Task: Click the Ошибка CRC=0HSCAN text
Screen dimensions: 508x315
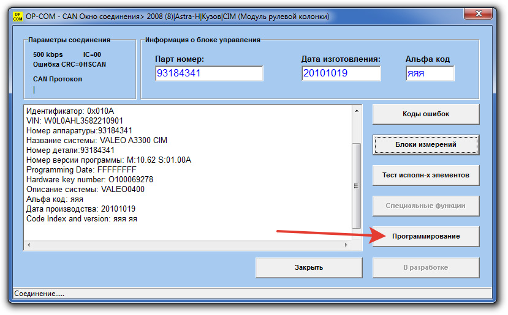Action: tap(69, 64)
